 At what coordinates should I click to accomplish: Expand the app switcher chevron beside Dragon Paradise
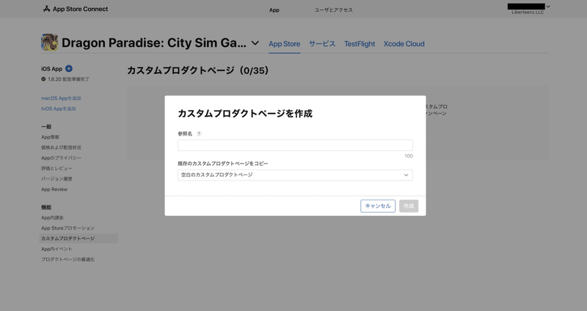click(x=255, y=43)
